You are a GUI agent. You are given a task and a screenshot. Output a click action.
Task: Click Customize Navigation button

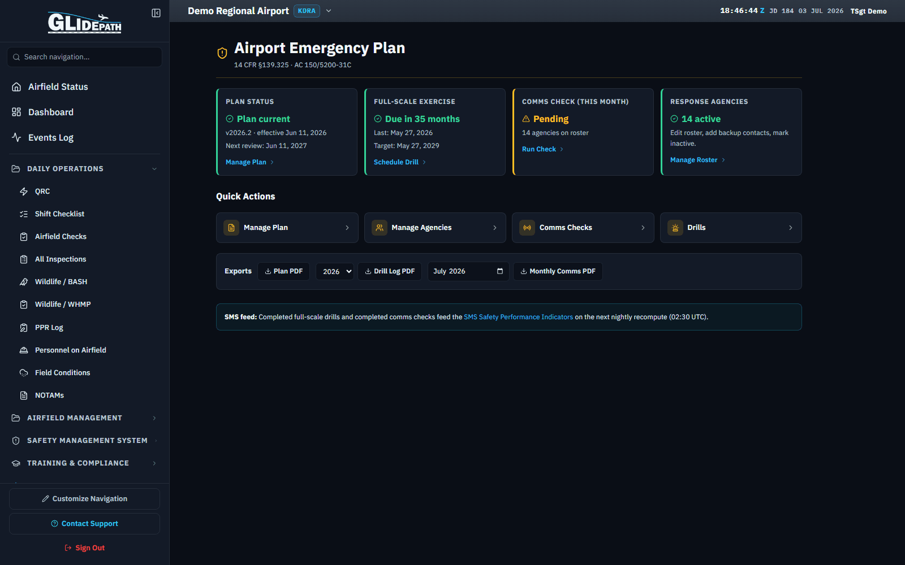[x=84, y=499]
